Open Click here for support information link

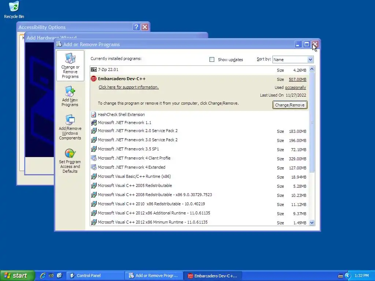coord(129,87)
